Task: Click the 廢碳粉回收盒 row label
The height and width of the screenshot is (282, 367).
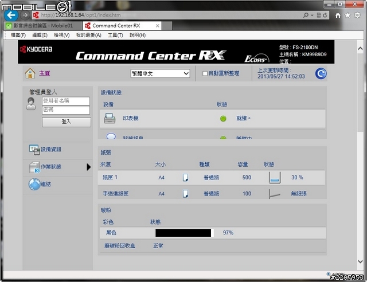Action: tap(120, 246)
